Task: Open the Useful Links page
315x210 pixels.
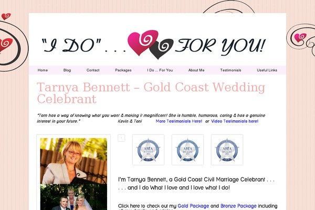Action: coord(267,70)
